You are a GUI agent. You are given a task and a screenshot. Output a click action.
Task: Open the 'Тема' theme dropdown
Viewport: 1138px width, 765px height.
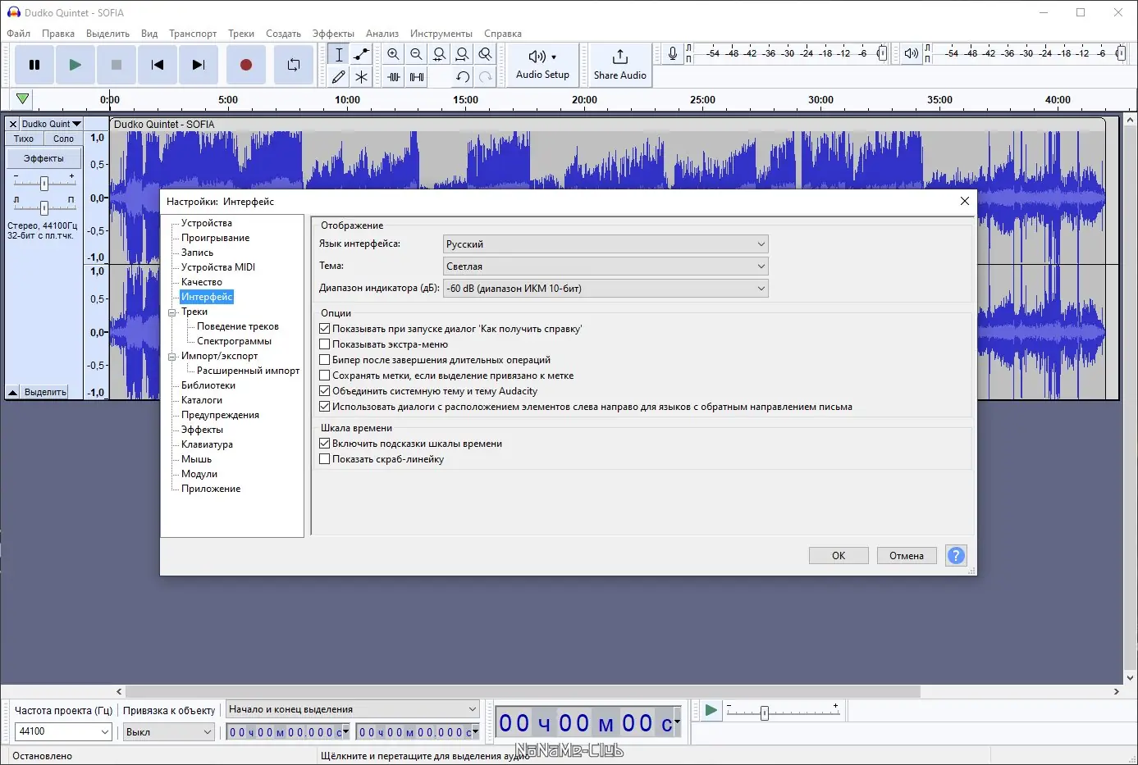606,266
